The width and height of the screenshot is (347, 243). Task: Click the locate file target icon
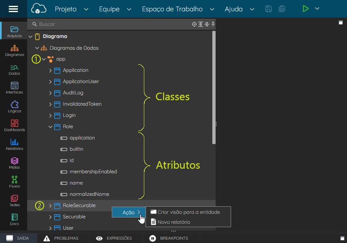[x=194, y=24]
